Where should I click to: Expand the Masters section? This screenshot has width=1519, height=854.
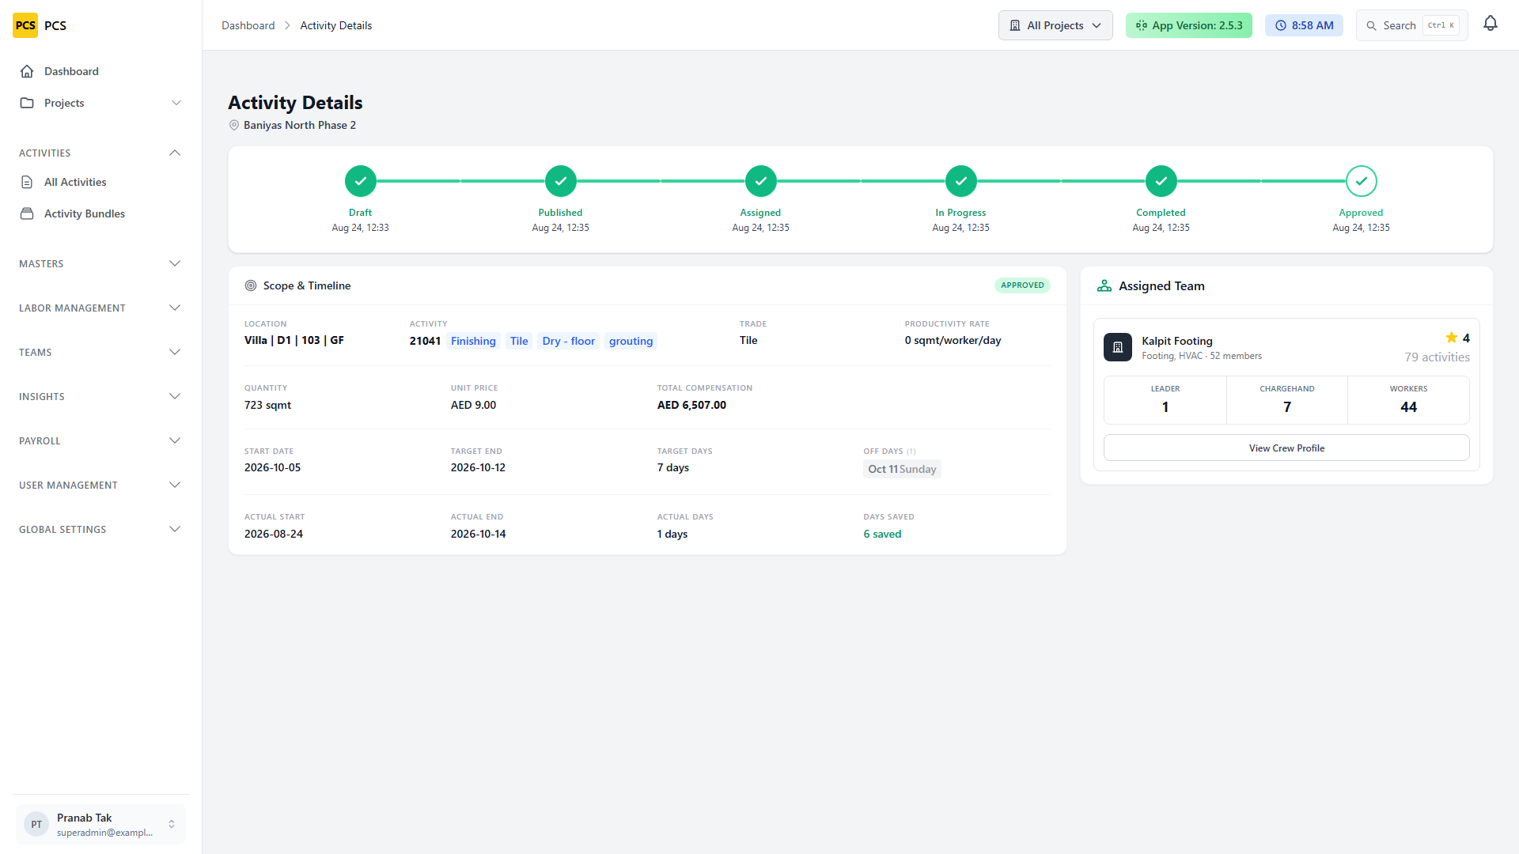pos(100,263)
